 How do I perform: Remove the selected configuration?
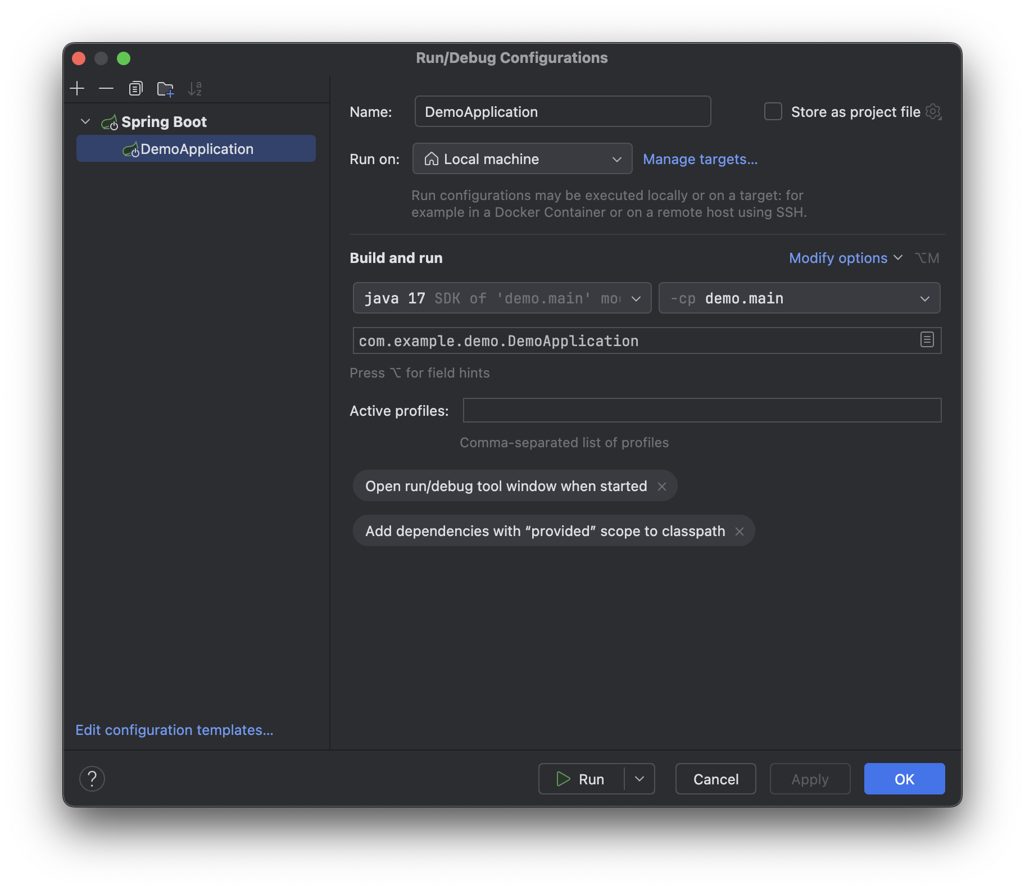[106, 88]
